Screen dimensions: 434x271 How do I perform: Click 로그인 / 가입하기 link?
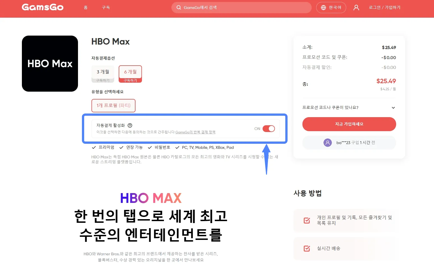[x=385, y=8]
